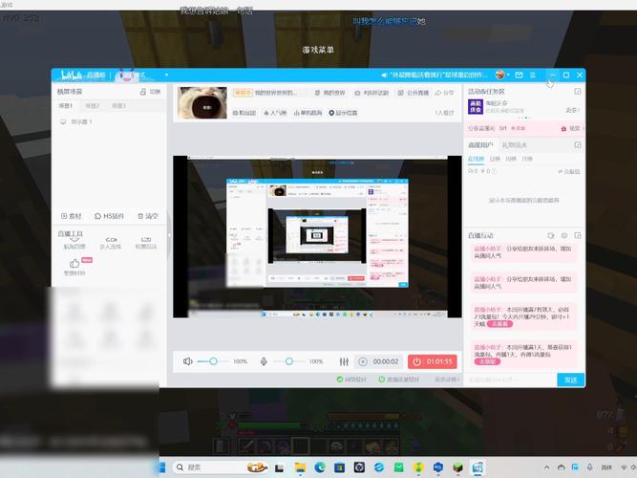Open the first live tool with down arrow
637x478 pixels.
(x=74, y=243)
